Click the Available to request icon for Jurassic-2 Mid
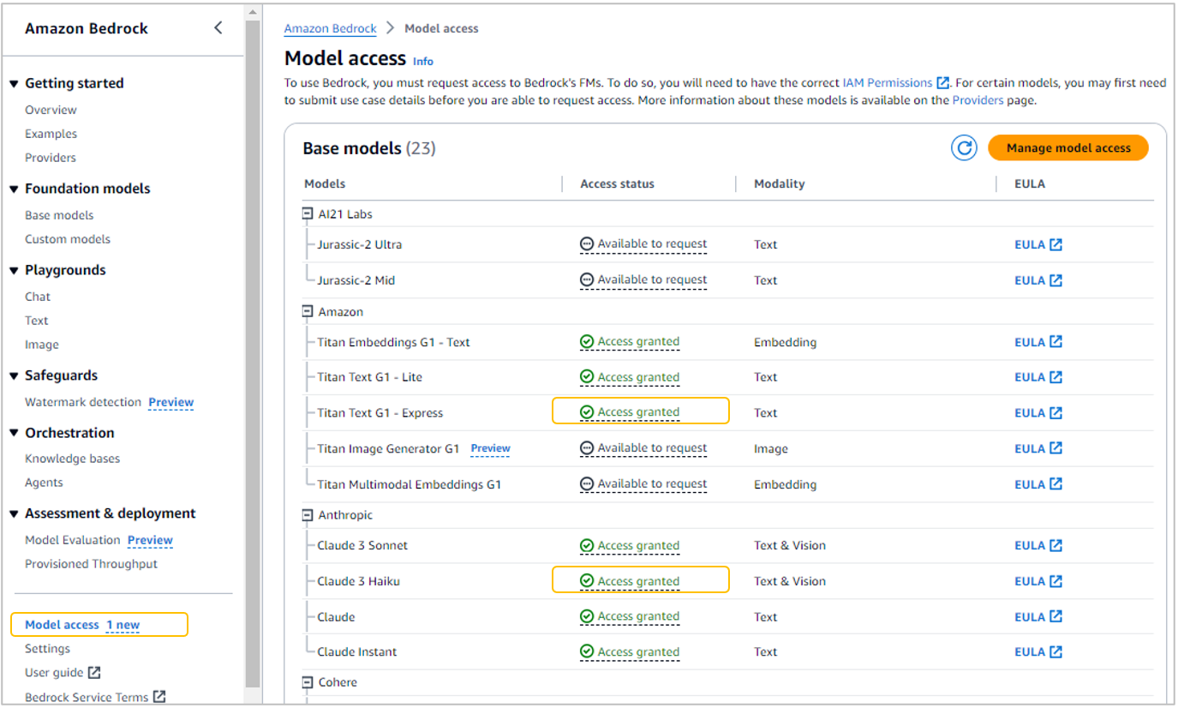 click(587, 280)
